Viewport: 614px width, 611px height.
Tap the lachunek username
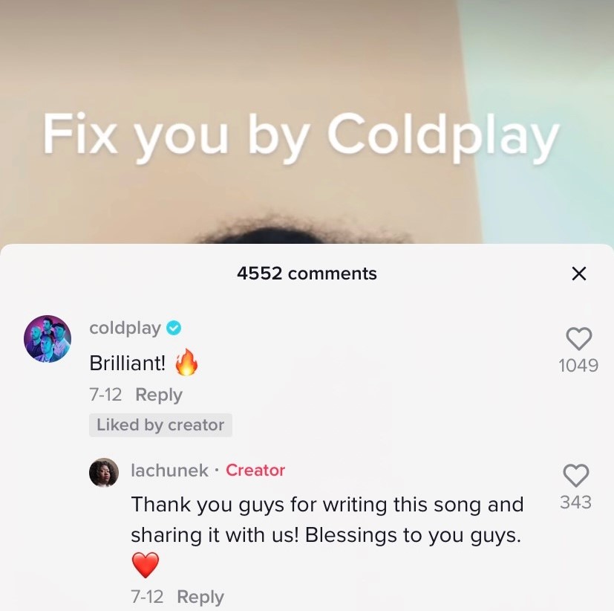(169, 471)
